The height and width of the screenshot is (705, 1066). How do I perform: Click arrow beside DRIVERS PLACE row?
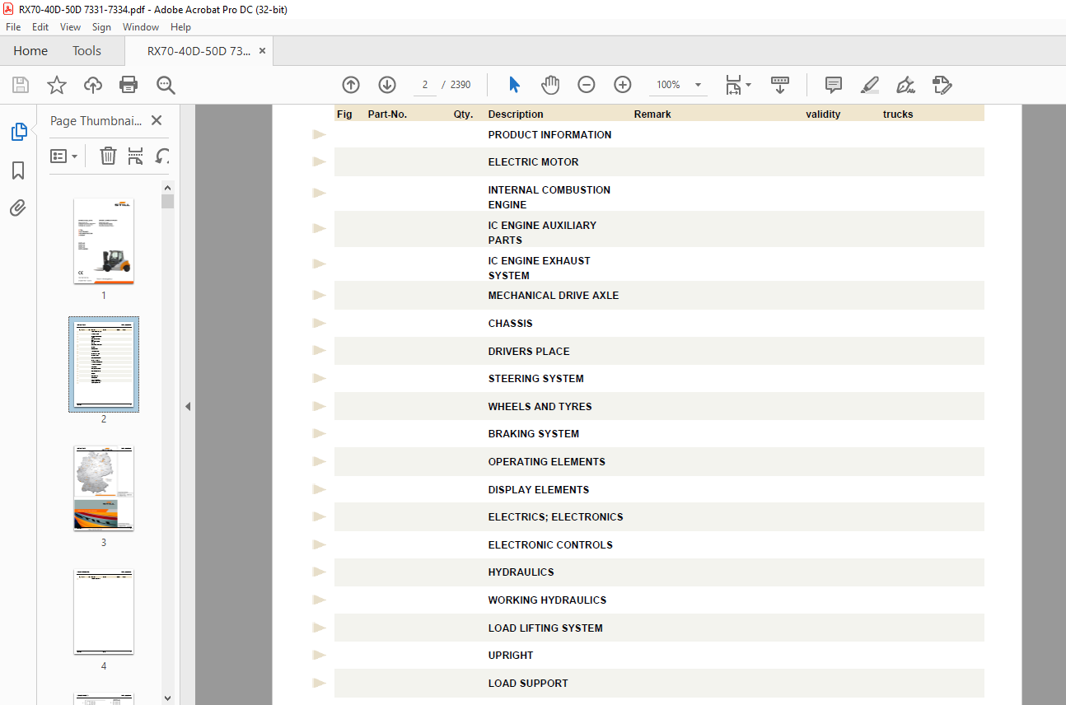(x=320, y=351)
